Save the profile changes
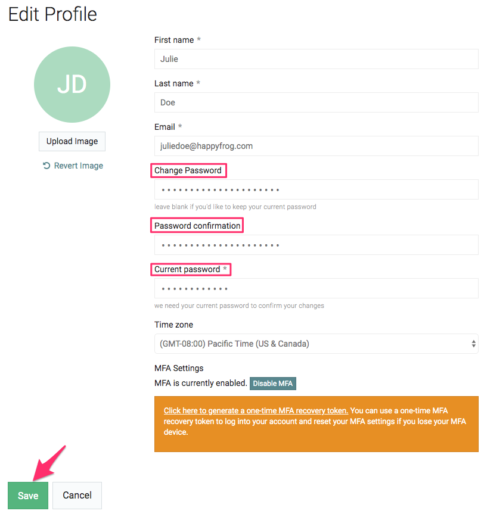This screenshot has width=487, height=517. tap(28, 496)
